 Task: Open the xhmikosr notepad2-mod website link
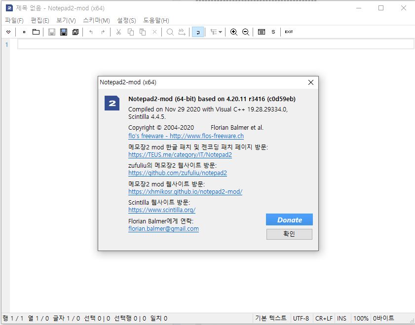pyautogui.click(x=185, y=191)
